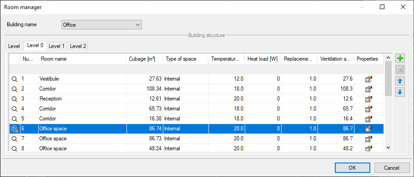Open properties icon for room 2 Corridor
This screenshot has height=177, width=414.
click(x=369, y=89)
